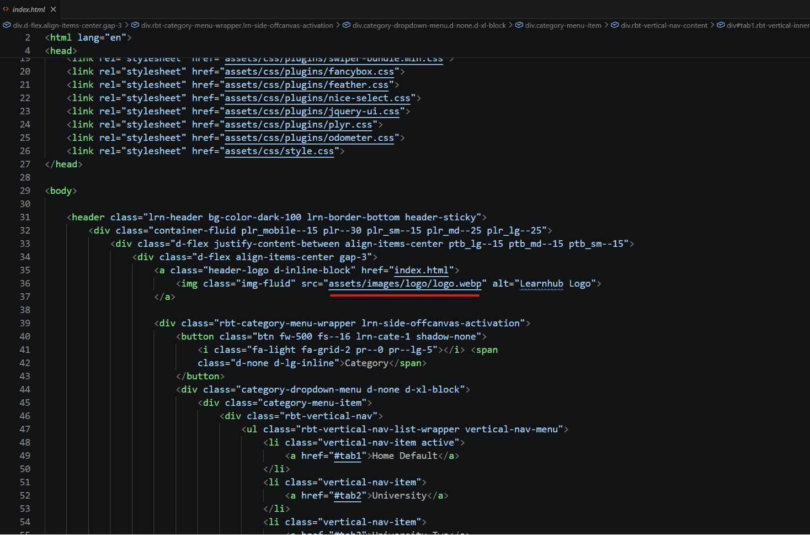Open breadcrumb div.rbt-category-menu-wrapper

232,25
